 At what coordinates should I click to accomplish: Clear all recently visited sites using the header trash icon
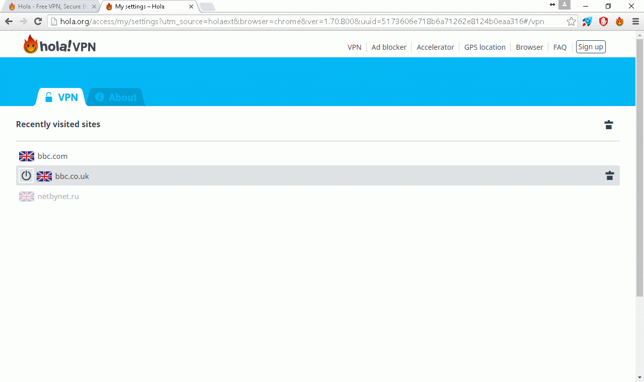coord(609,125)
